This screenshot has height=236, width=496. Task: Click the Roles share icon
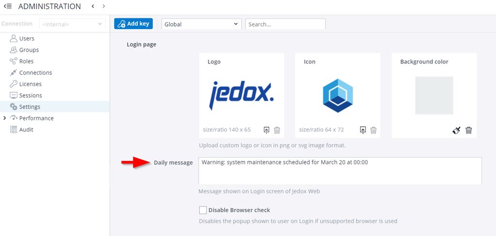click(x=13, y=61)
